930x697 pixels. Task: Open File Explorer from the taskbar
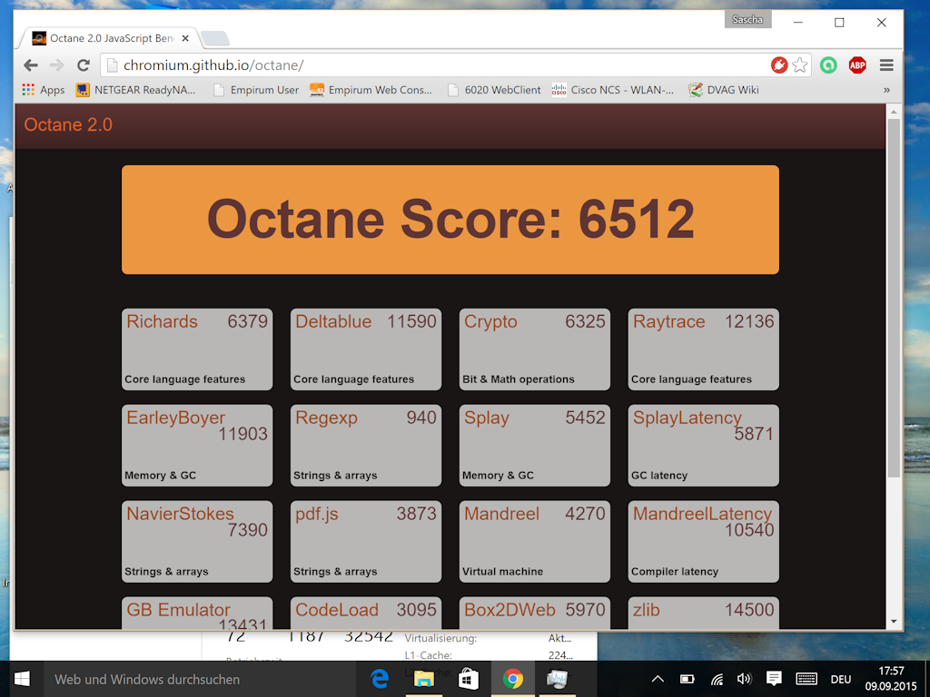point(424,679)
